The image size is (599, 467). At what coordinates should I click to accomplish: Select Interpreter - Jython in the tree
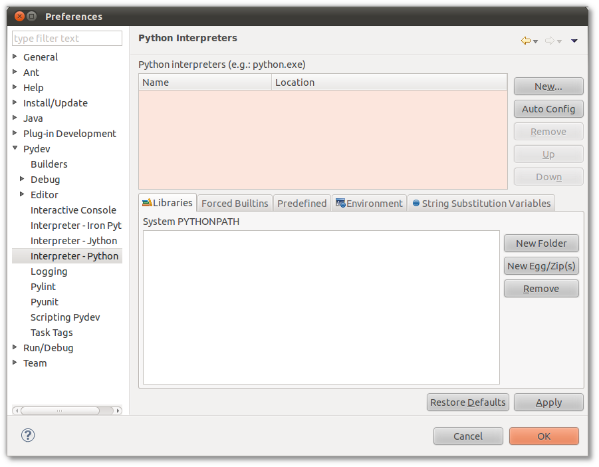pos(73,241)
